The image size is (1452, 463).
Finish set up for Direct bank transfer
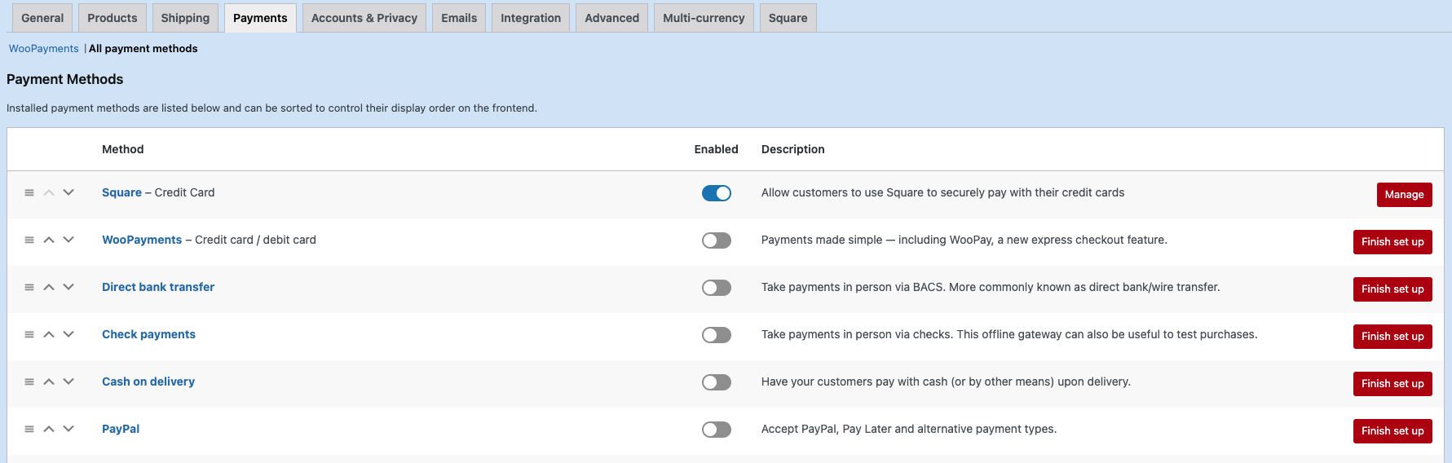point(1392,289)
